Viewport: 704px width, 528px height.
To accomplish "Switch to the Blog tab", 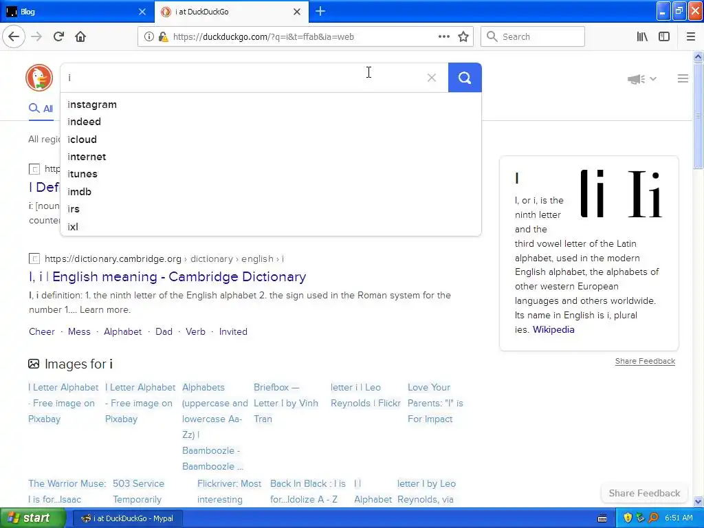I will (x=77, y=12).
